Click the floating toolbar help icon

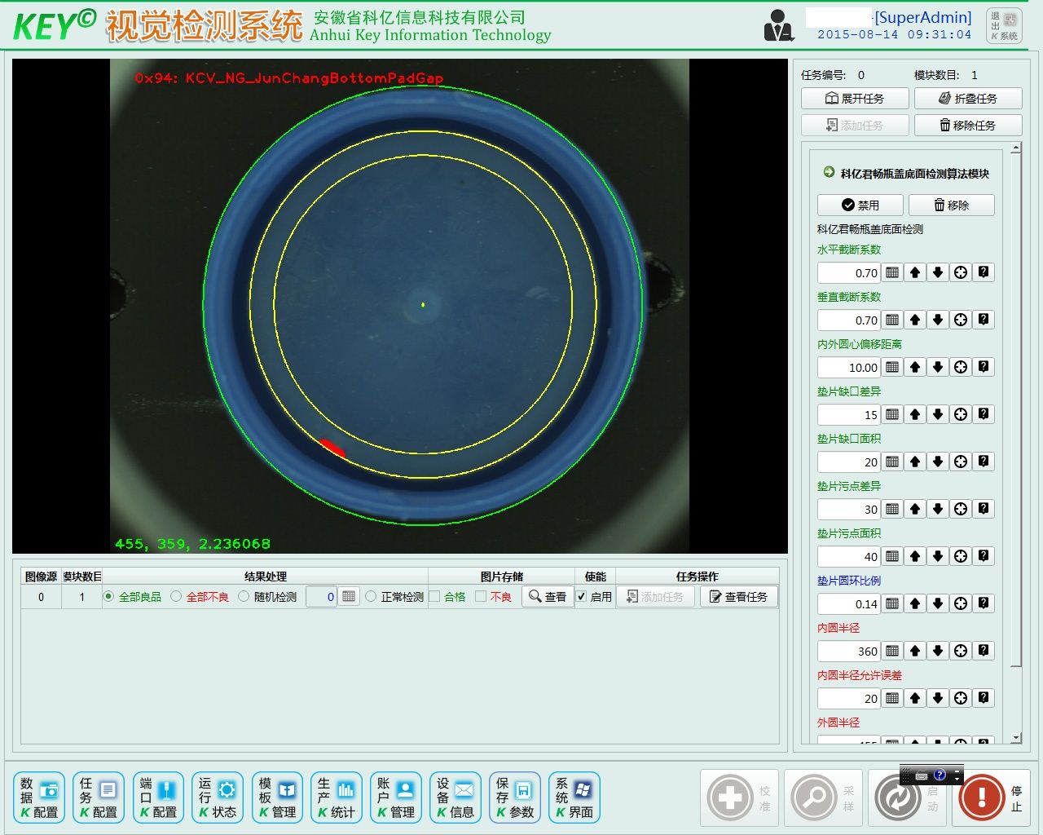(940, 775)
